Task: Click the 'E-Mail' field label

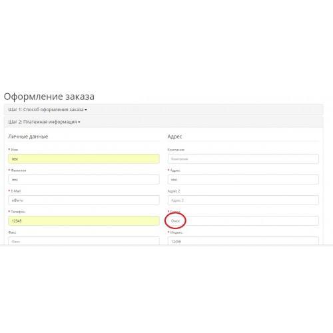Action: point(16,191)
